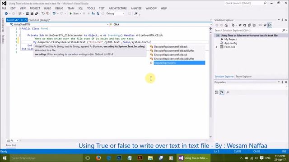Image resolution: width=289 pixels, height=162 pixels.
Task: Select My Project in Solution Explorer
Action: pos(230,39)
